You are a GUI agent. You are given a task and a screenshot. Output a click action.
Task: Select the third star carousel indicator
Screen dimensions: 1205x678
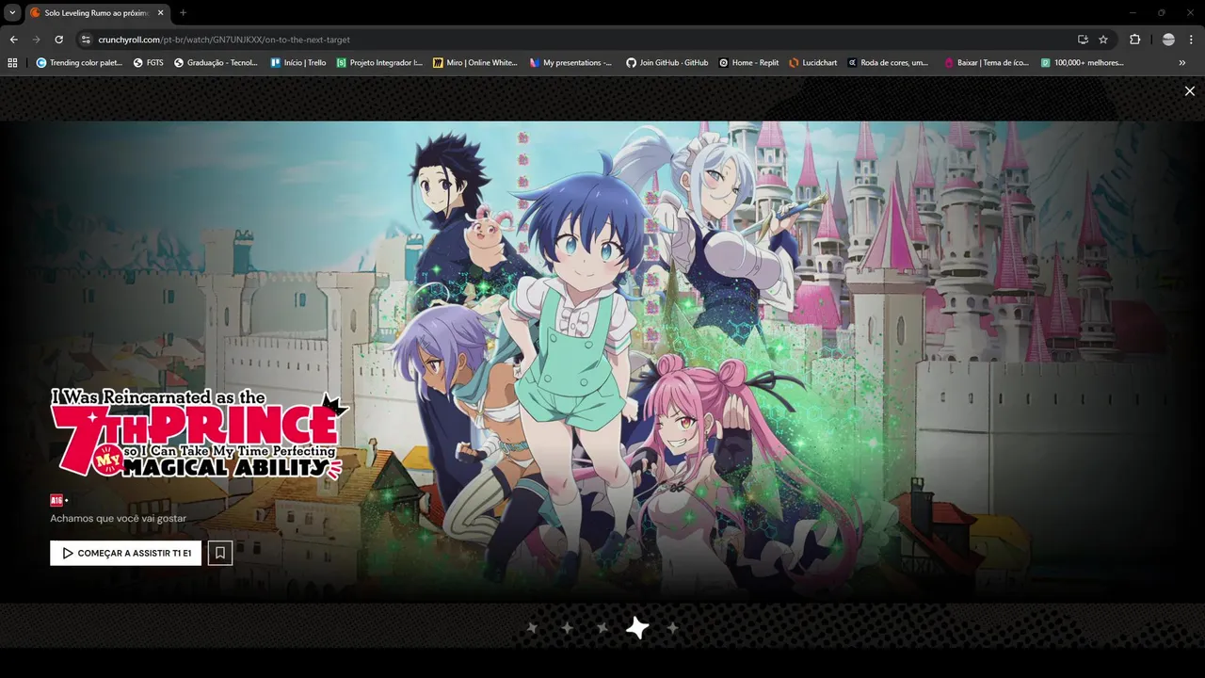point(602,628)
